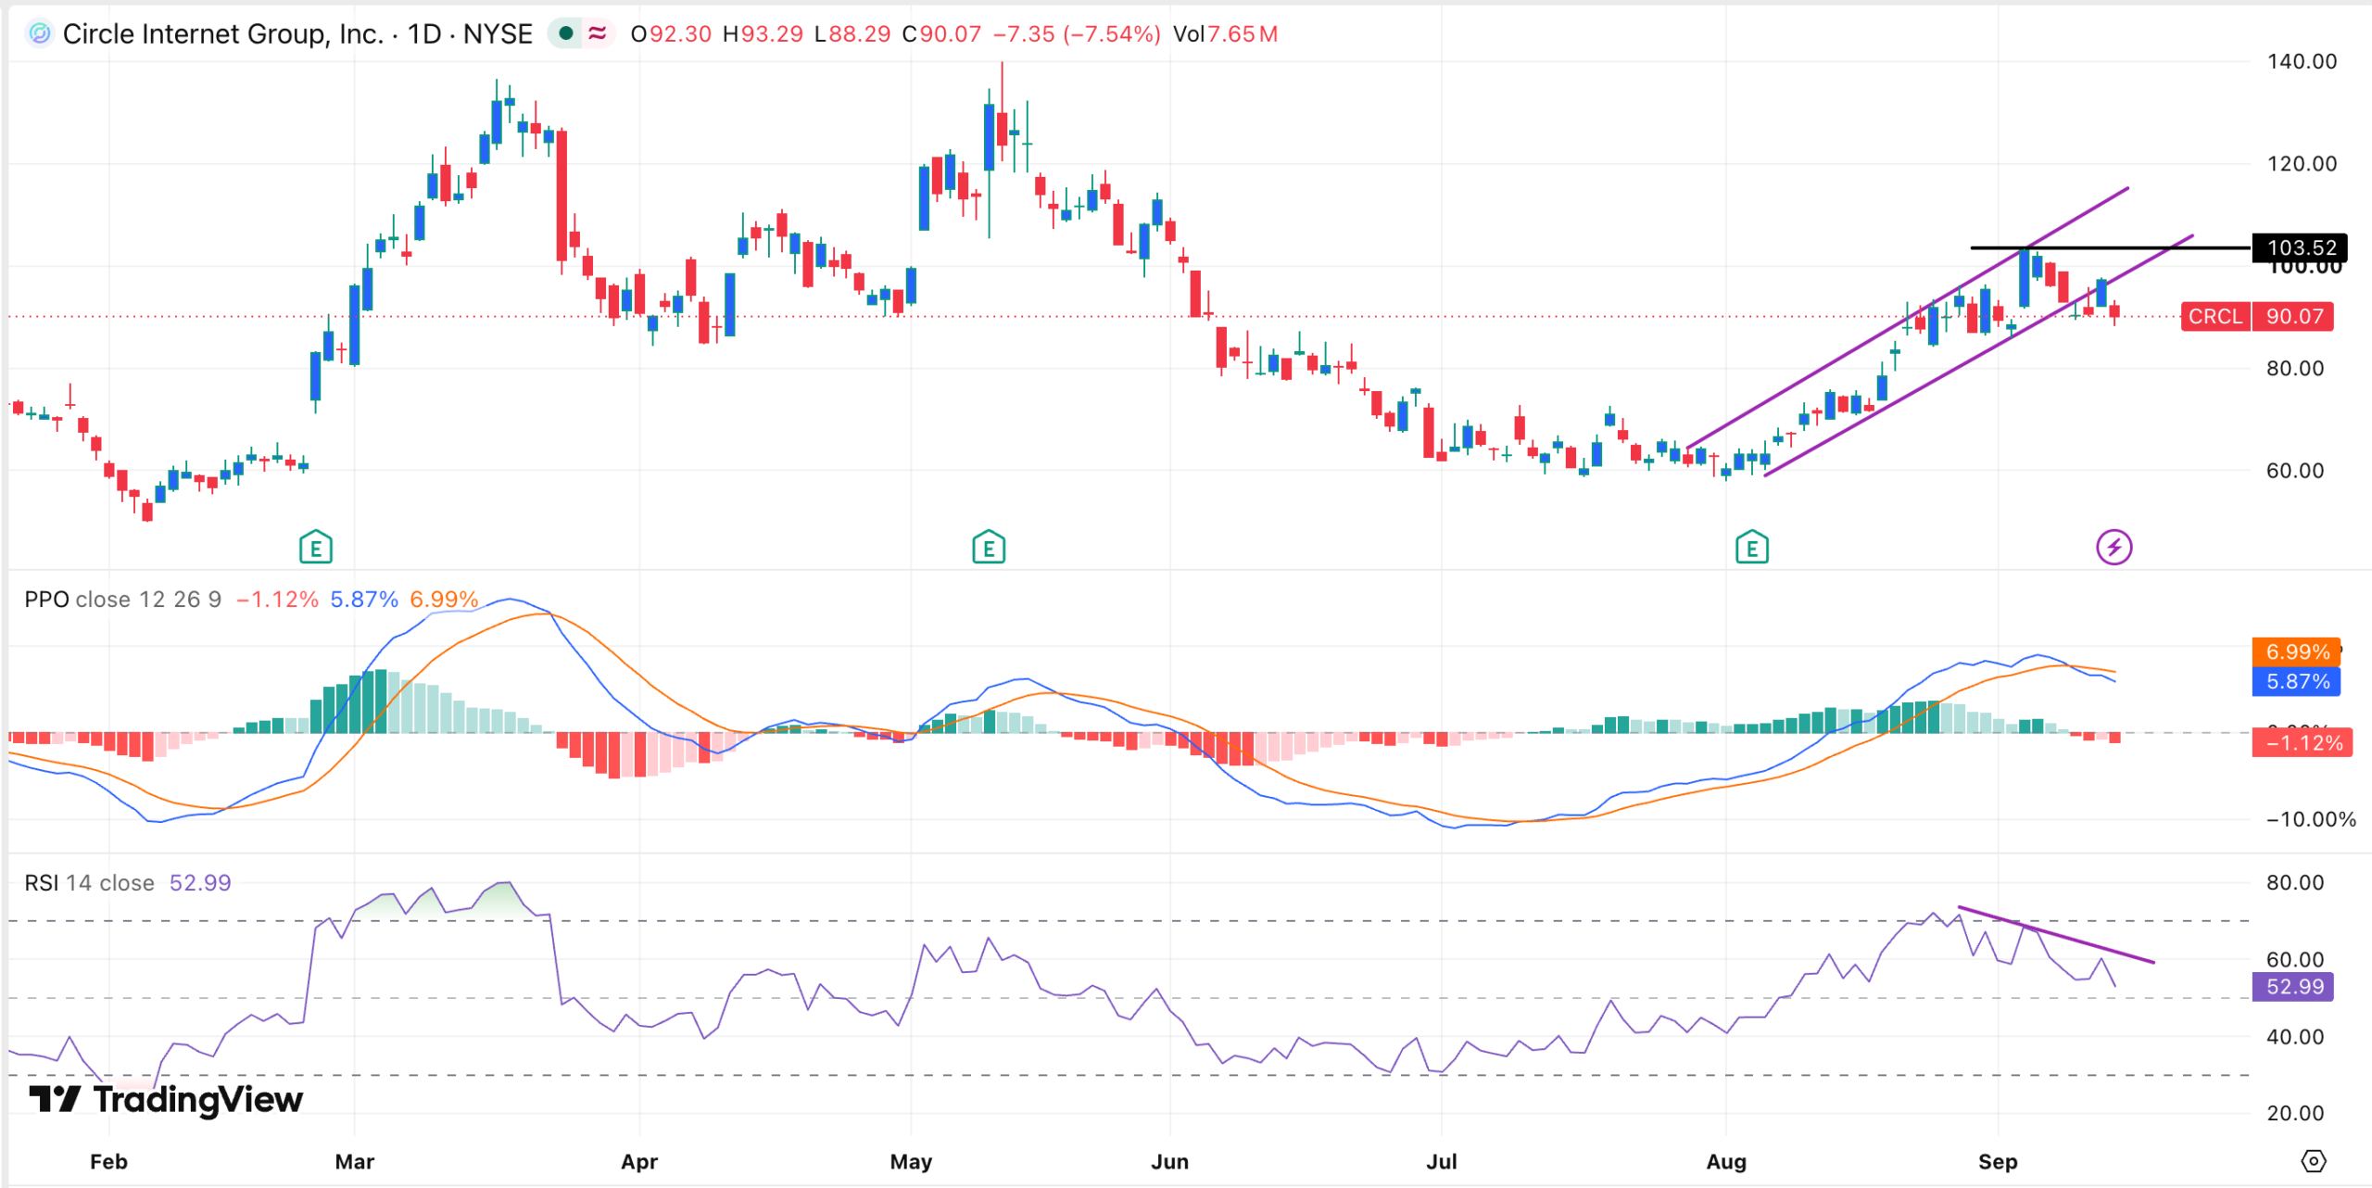Click the purple lightning event icon
Image resolution: width=2372 pixels, height=1188 pixels.
coord(2113,547)
